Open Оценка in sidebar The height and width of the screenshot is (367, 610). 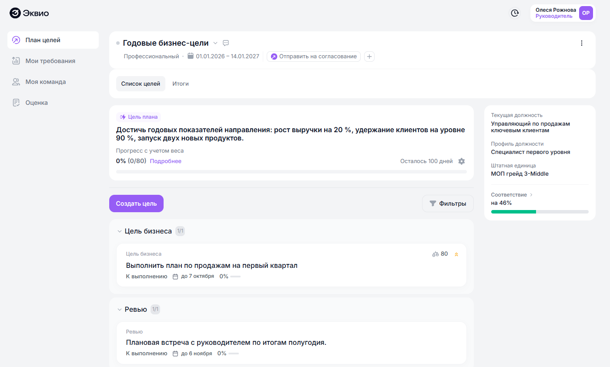53,103
